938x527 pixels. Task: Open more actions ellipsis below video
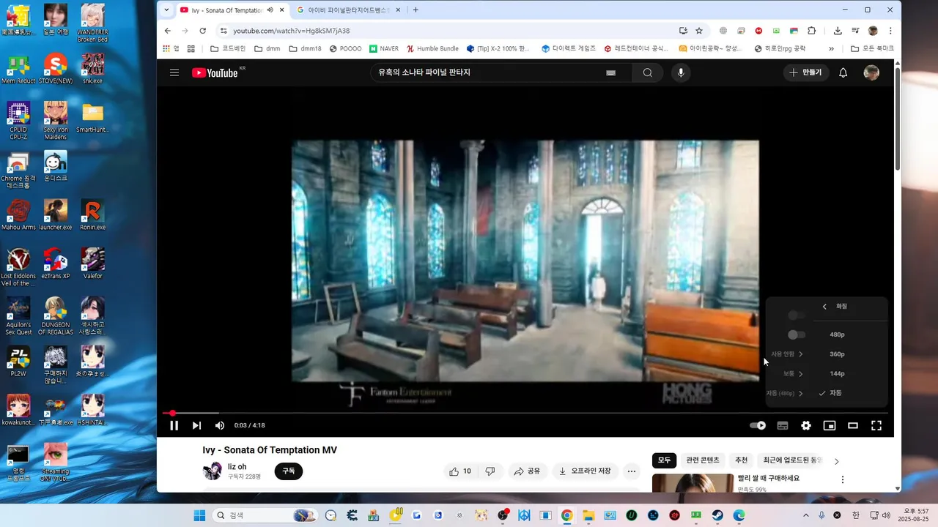coord(632,471)
